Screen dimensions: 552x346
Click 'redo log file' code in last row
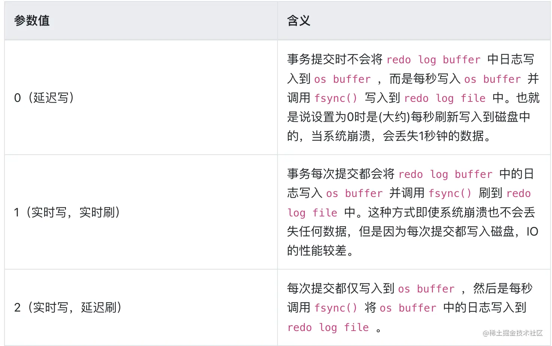click(x=328, y=327)
